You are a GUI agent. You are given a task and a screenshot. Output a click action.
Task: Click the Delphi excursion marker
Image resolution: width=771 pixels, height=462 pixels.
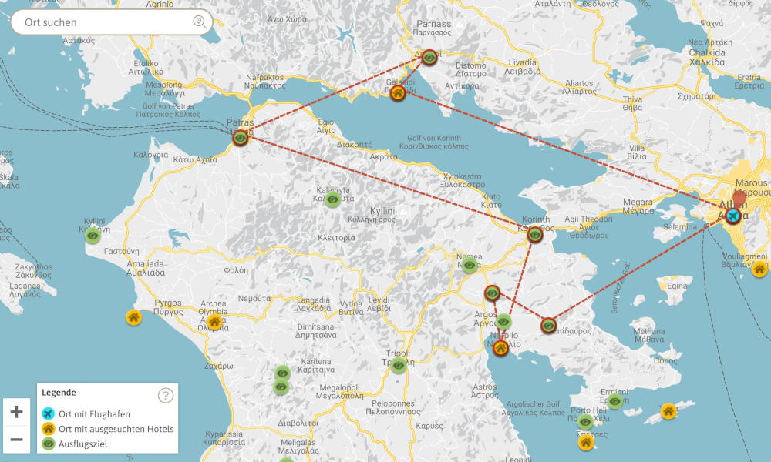tap(429, 57)
